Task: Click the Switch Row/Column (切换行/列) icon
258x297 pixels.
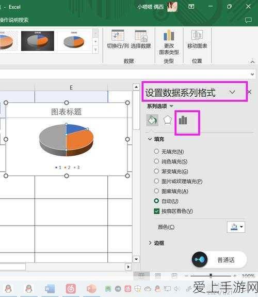Action: pos(118,35)
